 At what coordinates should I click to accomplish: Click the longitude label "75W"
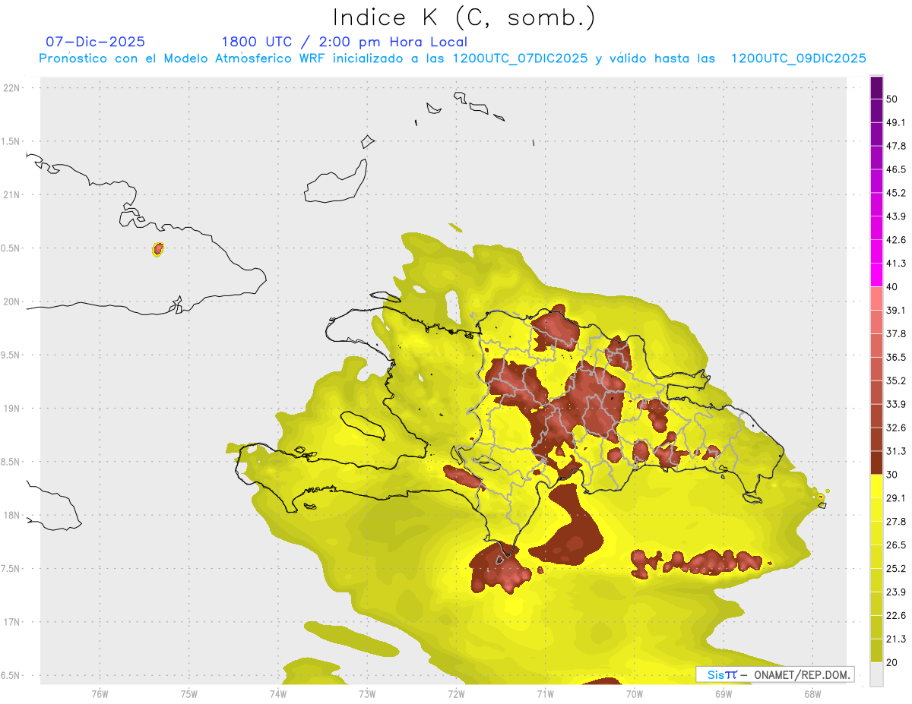188,693
